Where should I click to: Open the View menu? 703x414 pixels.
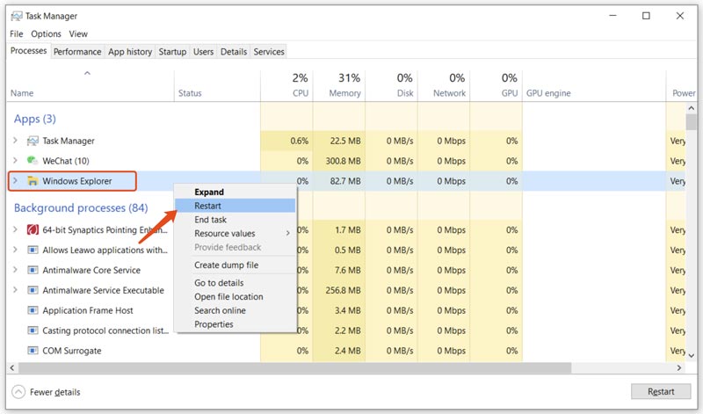pos(78,34)
